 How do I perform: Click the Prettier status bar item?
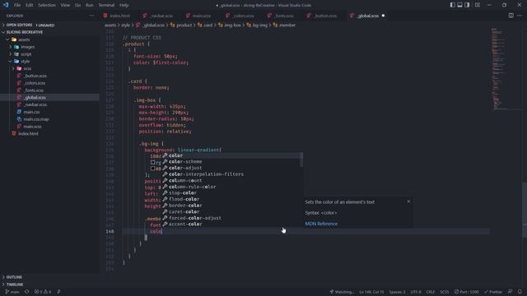pos(493,292)
